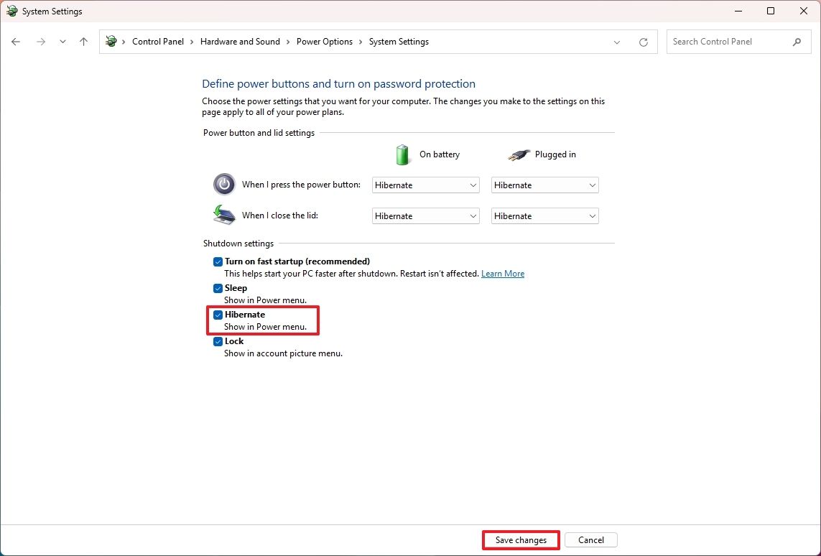
Task: Open the Learn More link
Action: 503,273
